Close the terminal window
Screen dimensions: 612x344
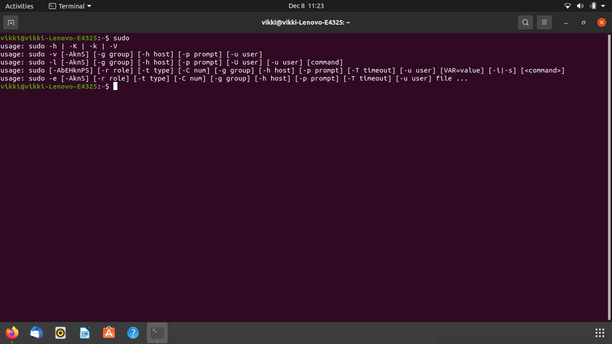click(602, 22)
